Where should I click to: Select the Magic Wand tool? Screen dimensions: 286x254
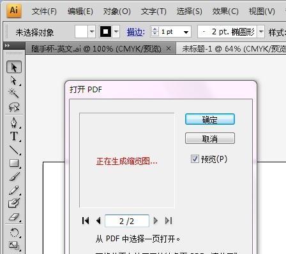click(14, 94)
